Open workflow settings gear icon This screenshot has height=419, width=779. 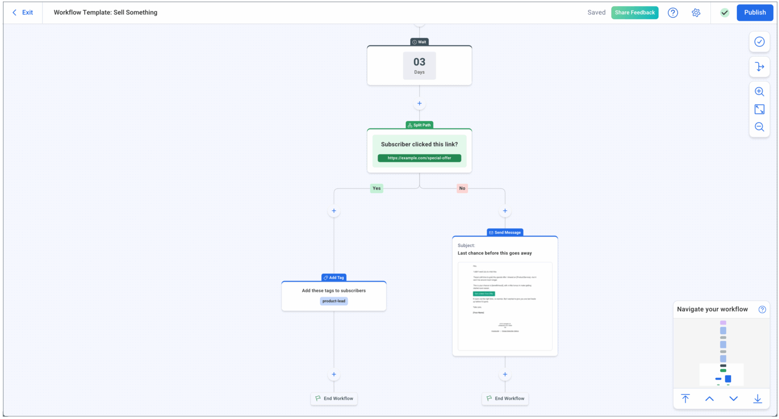(x=696, y=12)
